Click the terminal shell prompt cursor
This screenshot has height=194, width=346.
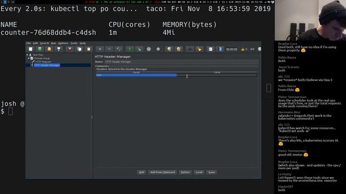point(10,112)
